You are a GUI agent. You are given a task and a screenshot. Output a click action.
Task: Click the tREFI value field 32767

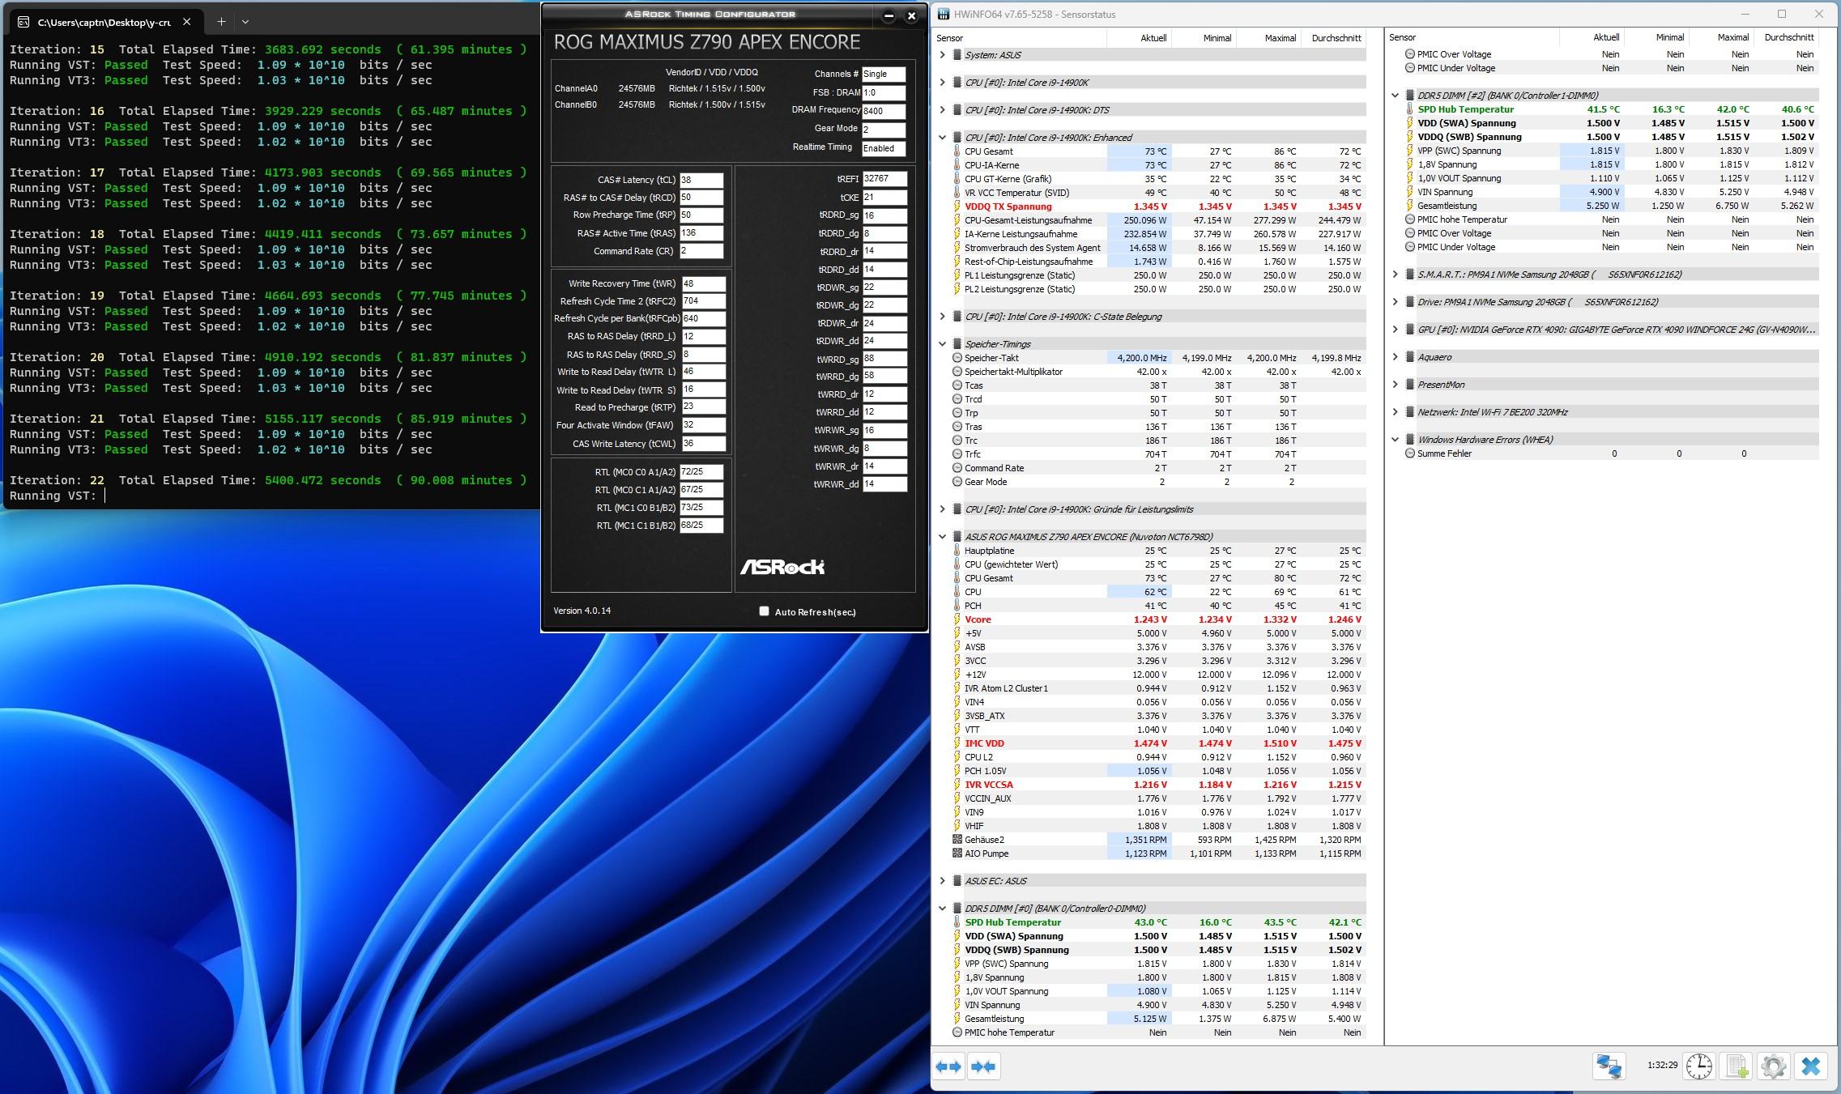[884, 179]
